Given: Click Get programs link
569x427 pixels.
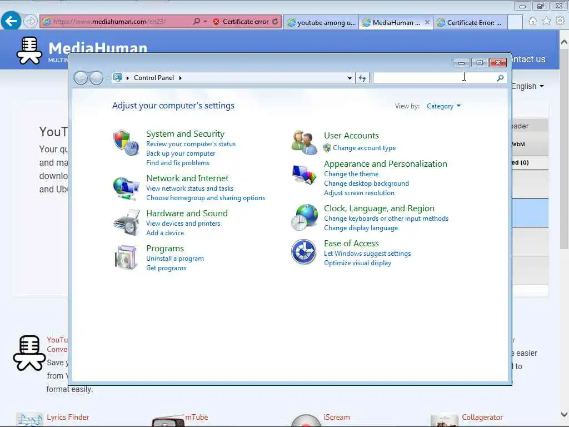Looking at the screenshot, I should click(x=166, y=268).
